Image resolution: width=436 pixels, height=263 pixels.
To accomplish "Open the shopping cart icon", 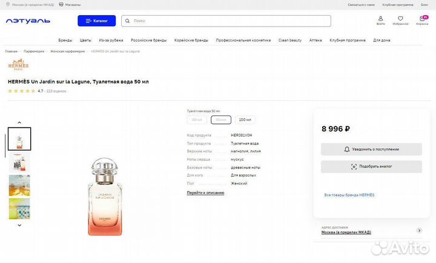I will (x=421, y=19).
